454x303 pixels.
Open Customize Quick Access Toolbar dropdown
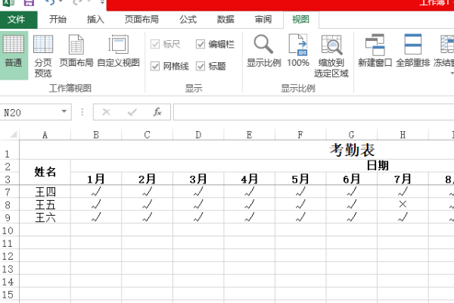(x=102, y=2)
